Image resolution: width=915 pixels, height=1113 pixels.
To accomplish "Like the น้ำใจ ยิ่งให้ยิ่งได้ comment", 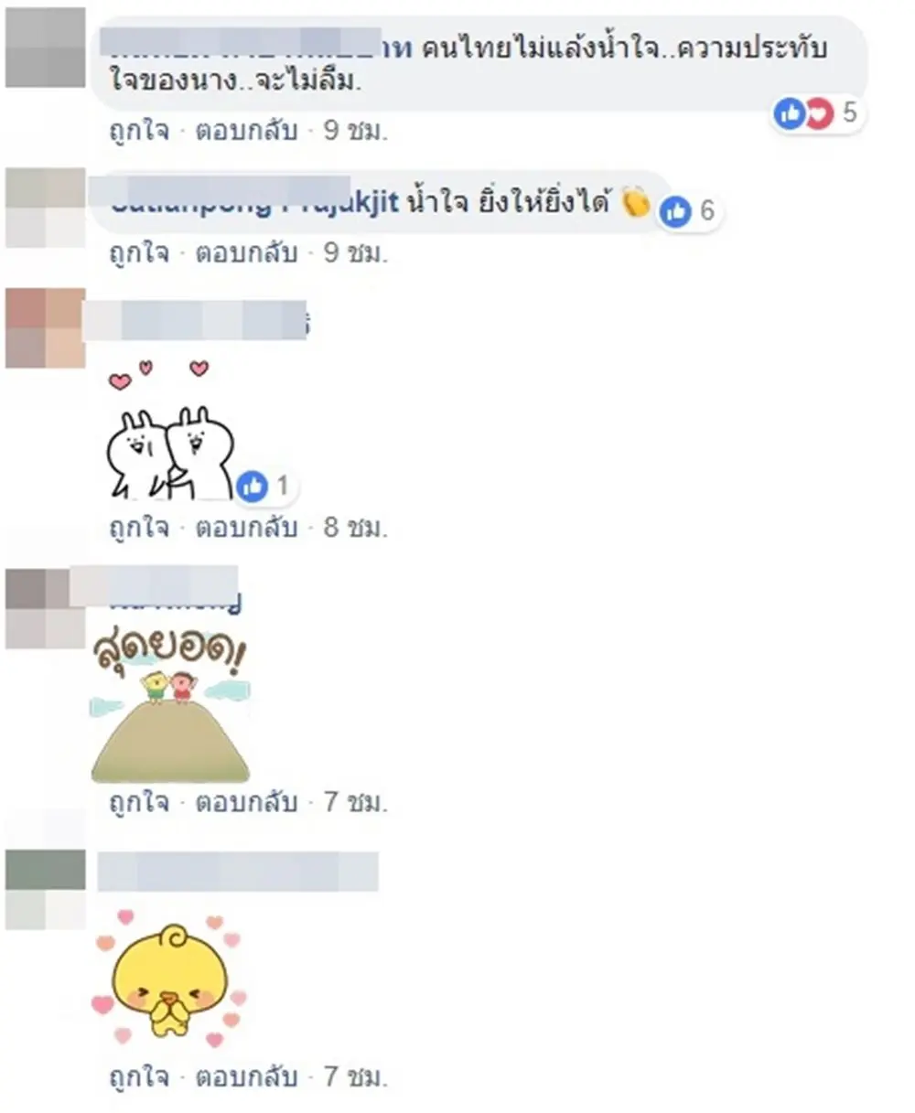I will point(139,253).
